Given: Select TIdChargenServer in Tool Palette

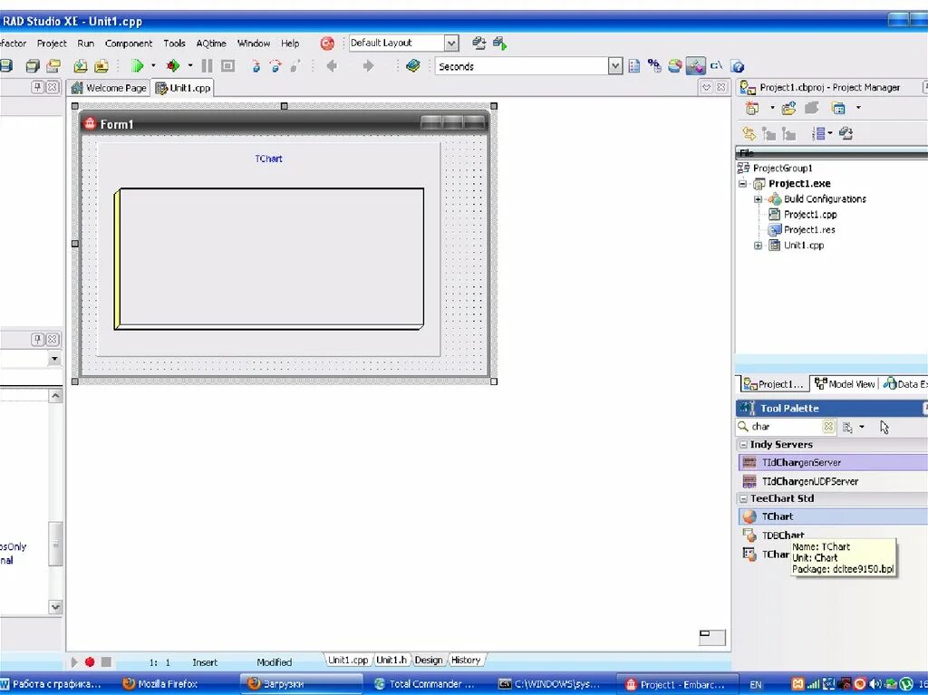Looking at the screenshot, I should point(833,462).
